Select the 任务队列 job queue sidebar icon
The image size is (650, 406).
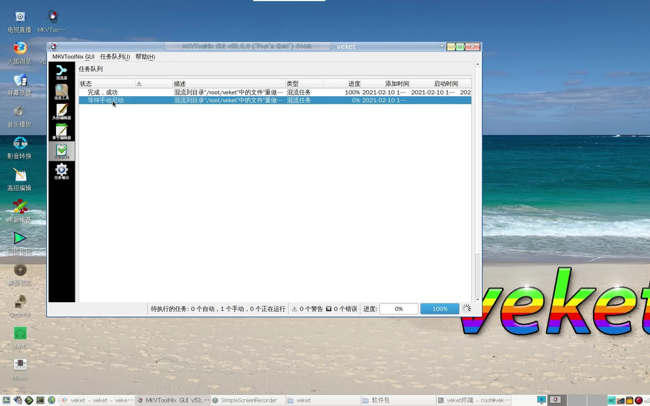pos(61,151)
